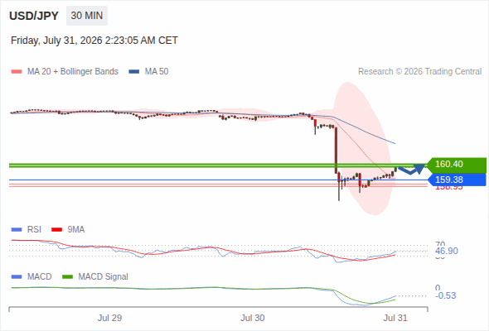The width and height of the screenshot is (489, 331).
Task: Click the pink MA 20 legend swatch
Action: [17, 72]
